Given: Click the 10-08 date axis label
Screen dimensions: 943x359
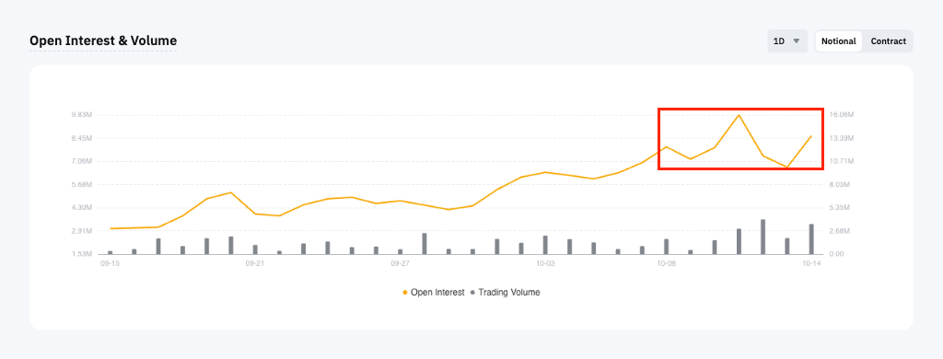Looking at the screenshot, I should [667, 263].
